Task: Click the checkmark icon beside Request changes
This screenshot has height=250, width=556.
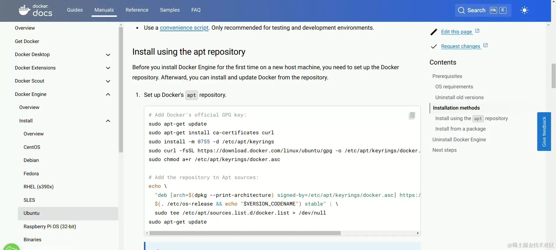Action: point(434,47)
